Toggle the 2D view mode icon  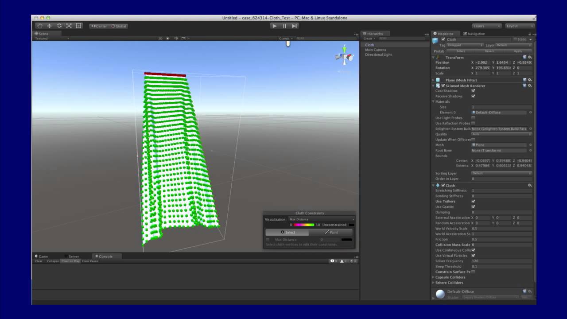160,38
